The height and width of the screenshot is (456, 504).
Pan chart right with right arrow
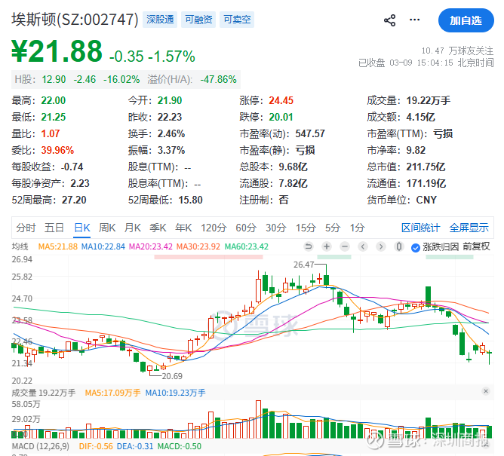pos(381,246)
